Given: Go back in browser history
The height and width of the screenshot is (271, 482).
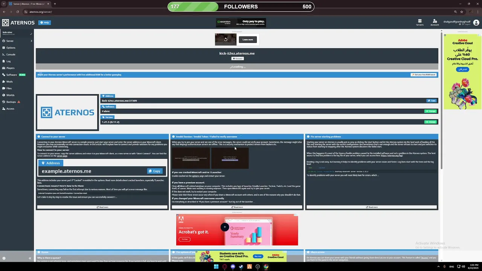Looking at the screenshot, I should coord(4,12).
